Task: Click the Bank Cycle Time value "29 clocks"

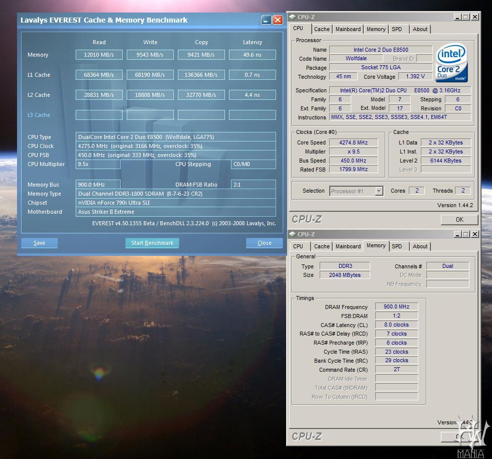Action: 397,360
